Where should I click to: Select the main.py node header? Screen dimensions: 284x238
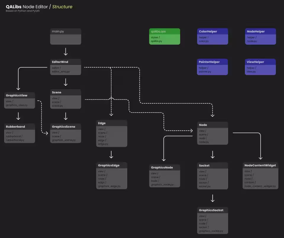[x=66, y=31]
